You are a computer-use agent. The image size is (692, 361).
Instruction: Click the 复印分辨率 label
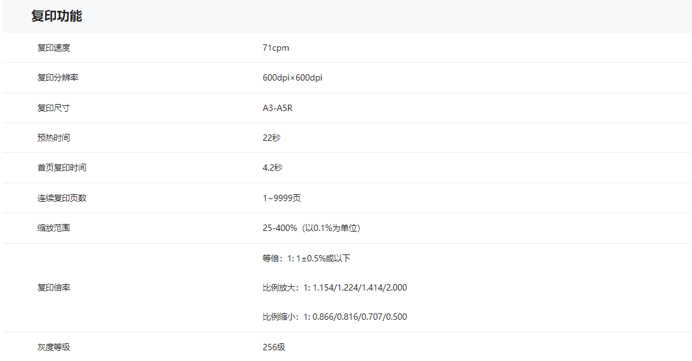tap(58, 77)
